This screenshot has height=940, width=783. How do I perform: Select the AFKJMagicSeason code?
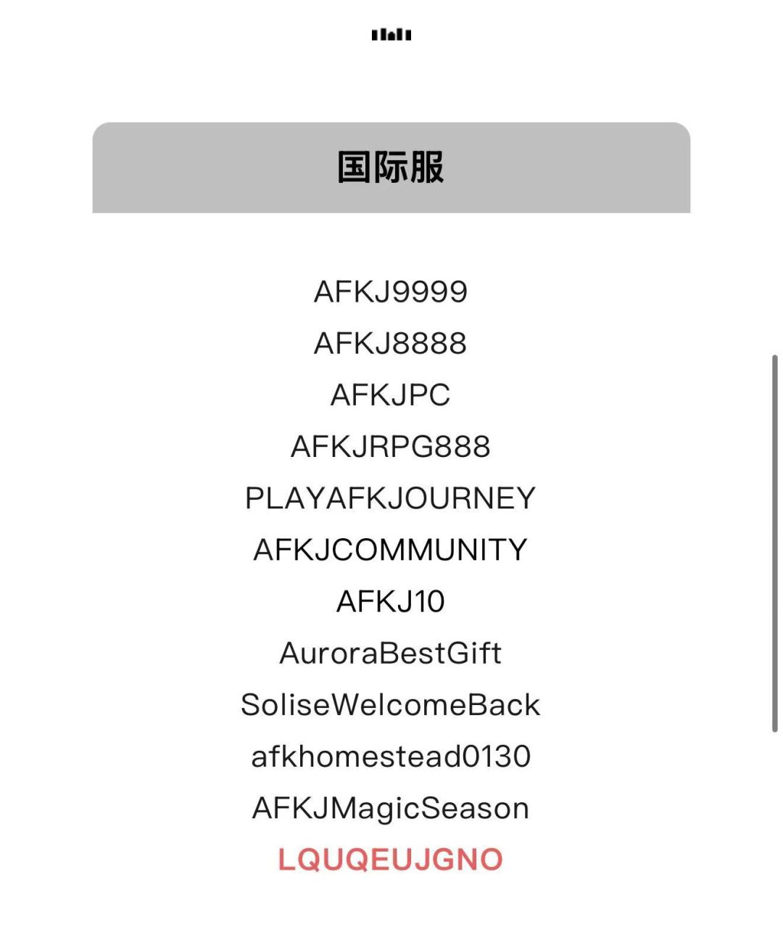tap(391, 808)
